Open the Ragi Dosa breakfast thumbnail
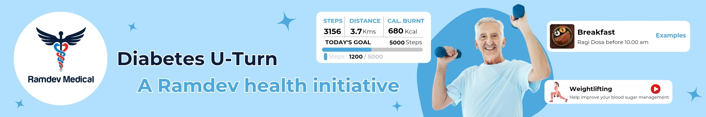The image size is (706, 117). pos(562,36)
